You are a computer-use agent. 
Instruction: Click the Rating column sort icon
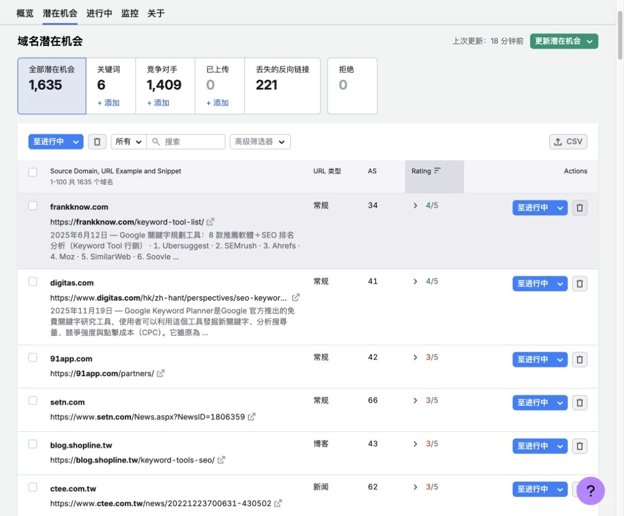(x=438, y=170)
